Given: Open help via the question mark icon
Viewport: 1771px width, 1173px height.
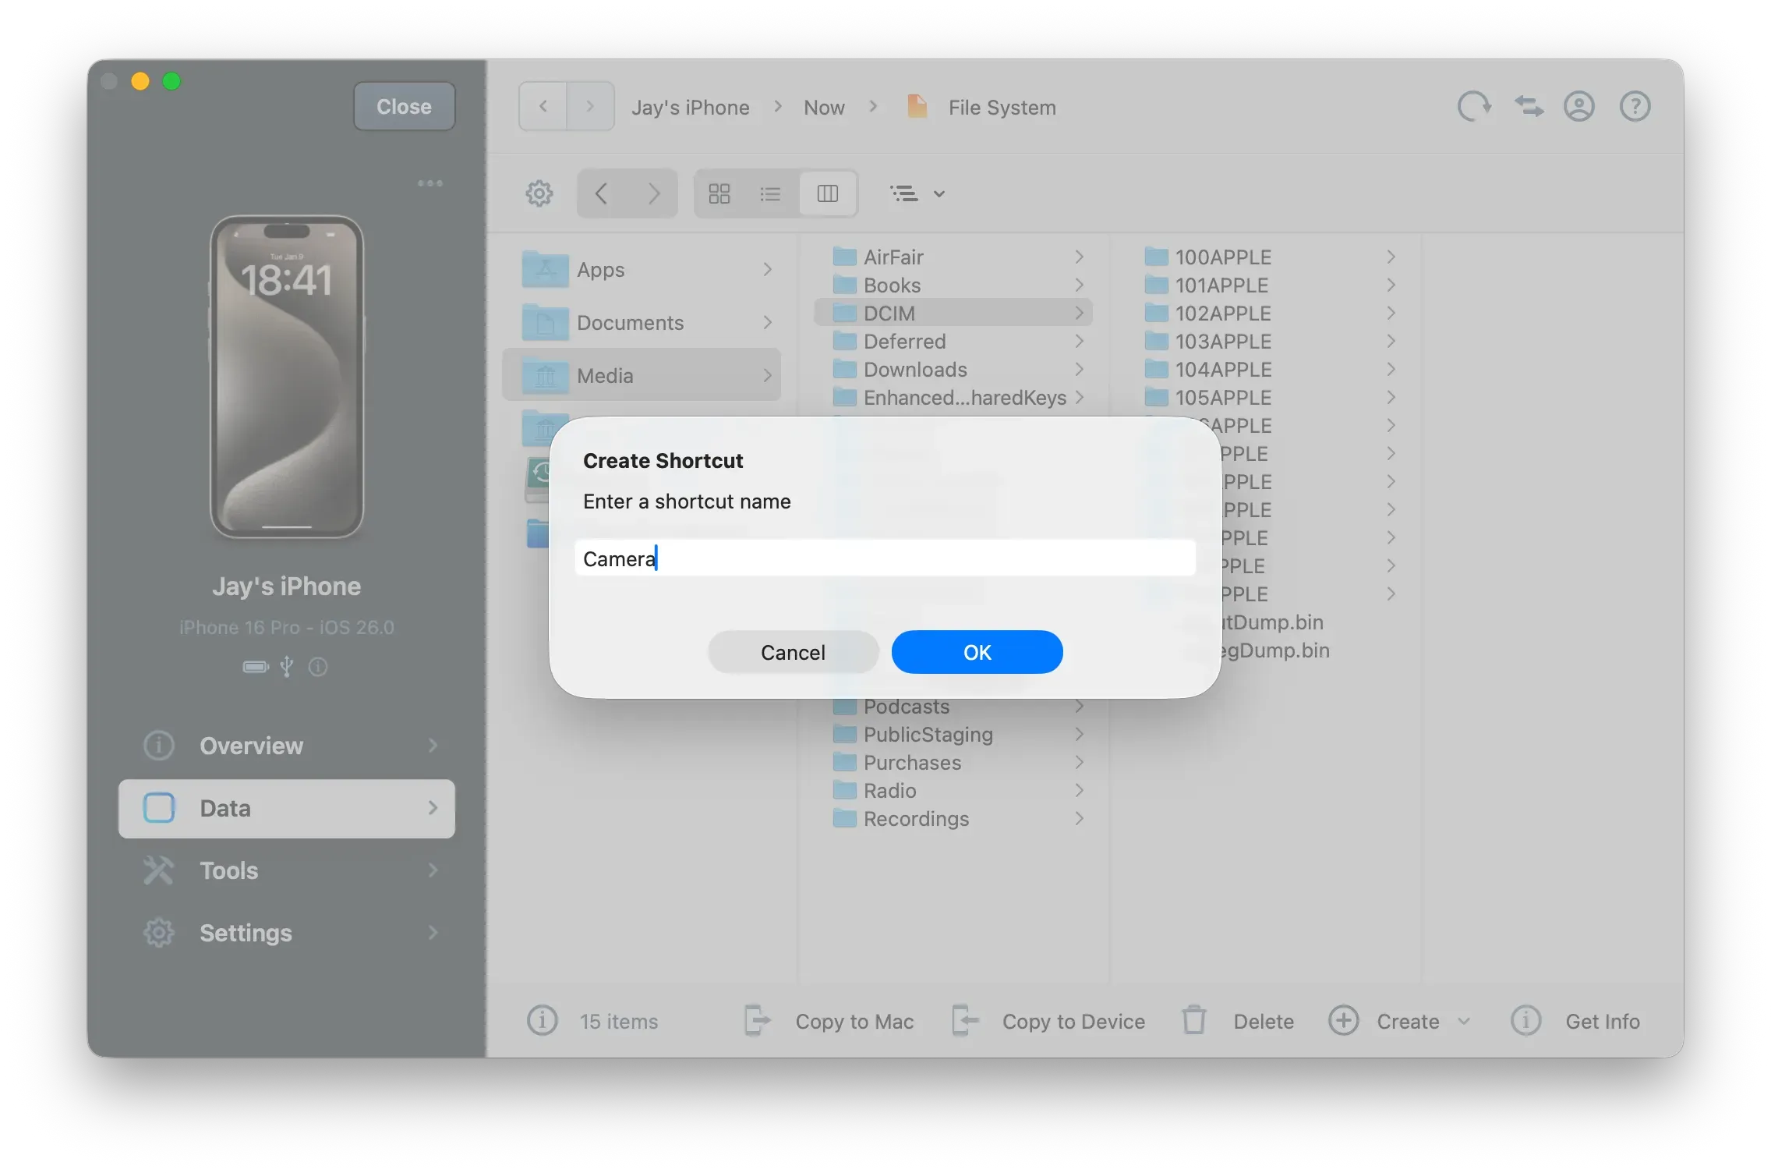Looking at the screenshot, I should click(1634, 106).
